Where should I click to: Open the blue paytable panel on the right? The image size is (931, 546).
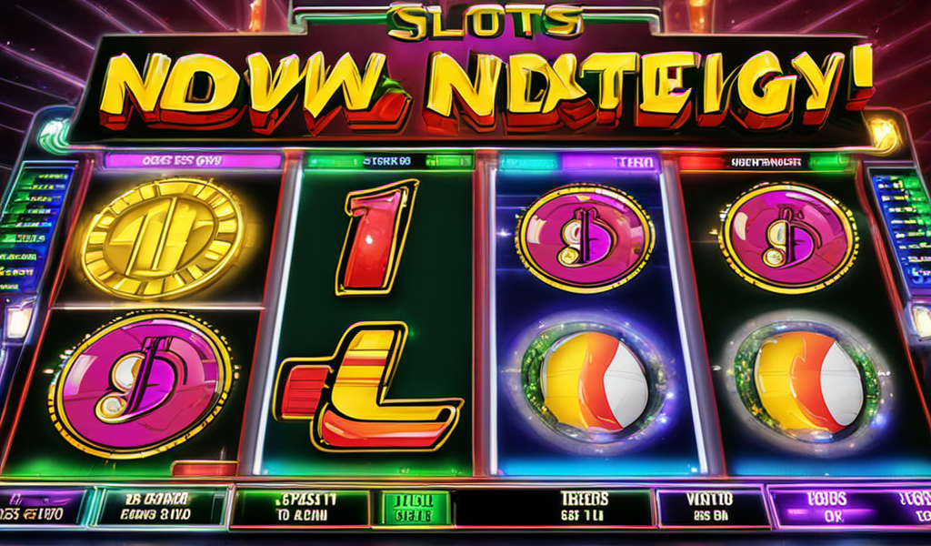901,228
